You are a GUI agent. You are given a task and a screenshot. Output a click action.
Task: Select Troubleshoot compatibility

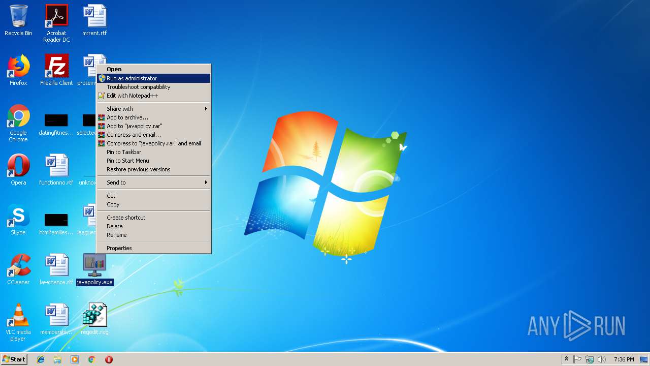click(x=154, y=87)
